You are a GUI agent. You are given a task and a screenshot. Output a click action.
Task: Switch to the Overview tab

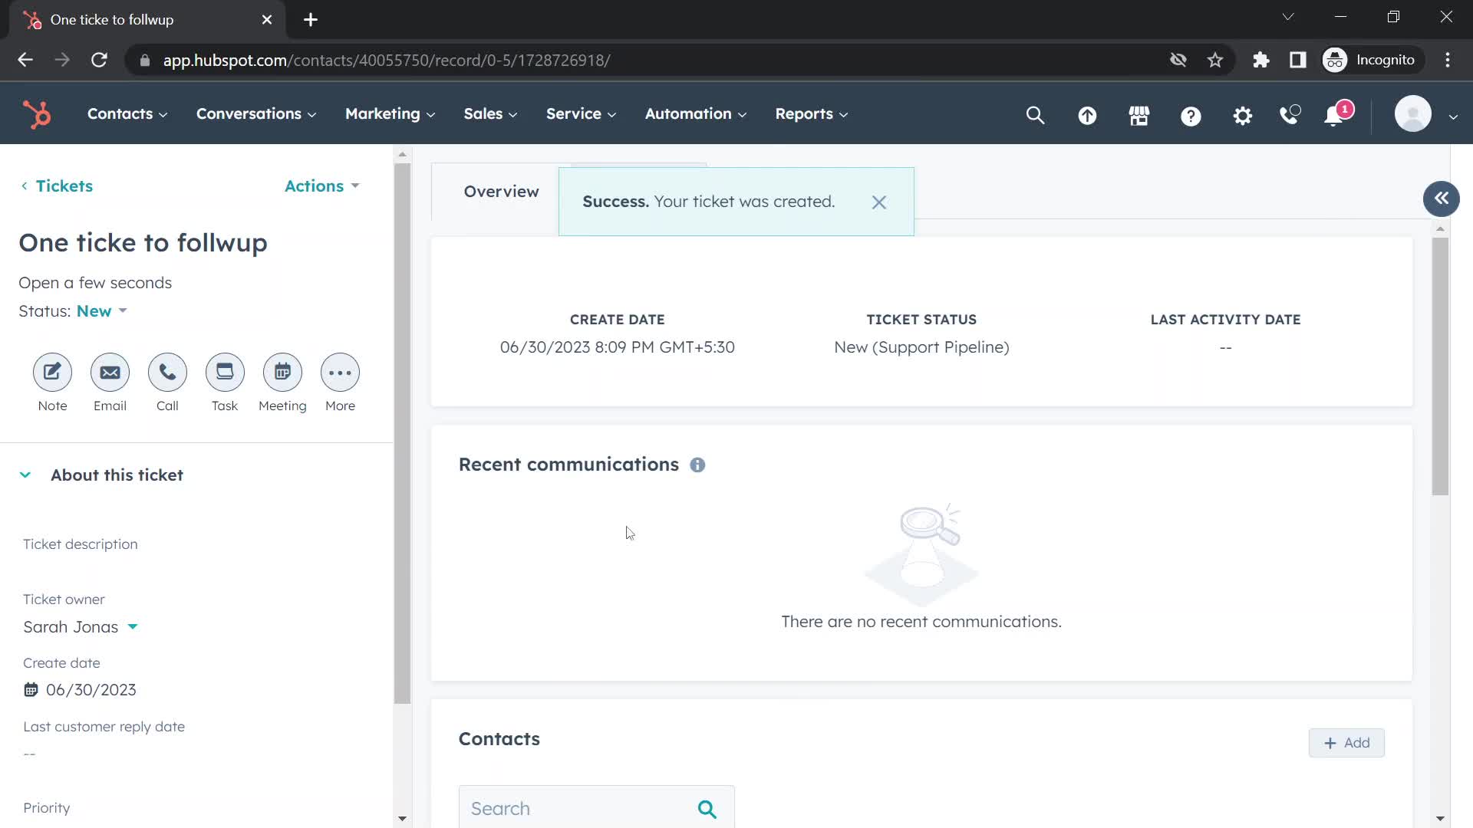coord(502,191)
